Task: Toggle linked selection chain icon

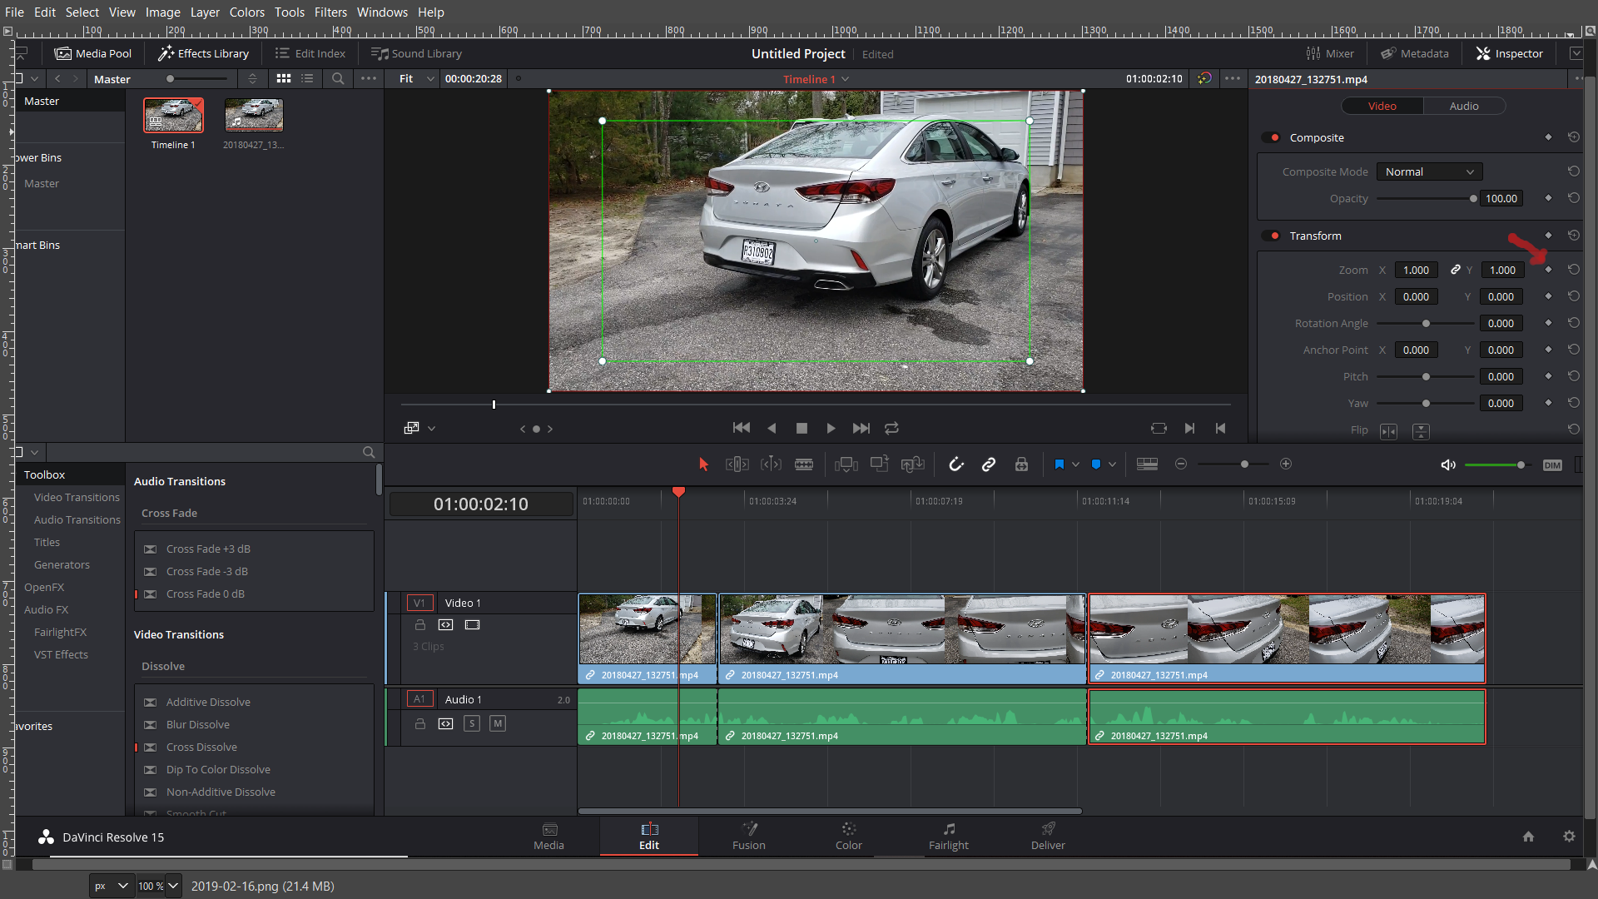Action: pos(989,464)
